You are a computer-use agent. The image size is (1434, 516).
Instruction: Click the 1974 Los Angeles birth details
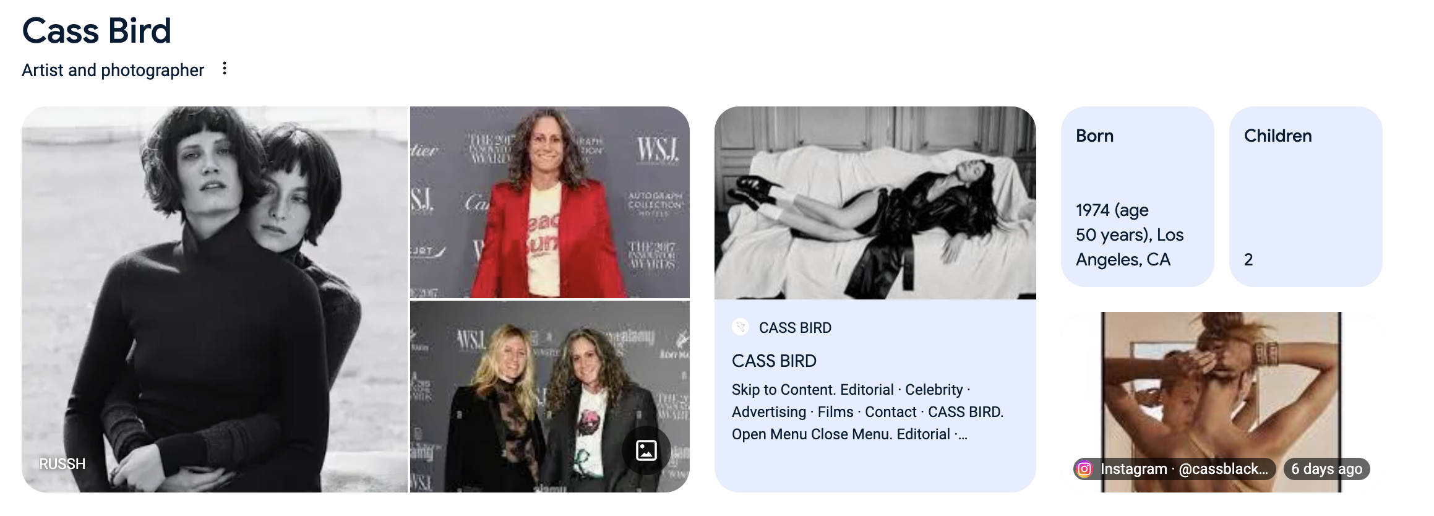click(1130, 235)
